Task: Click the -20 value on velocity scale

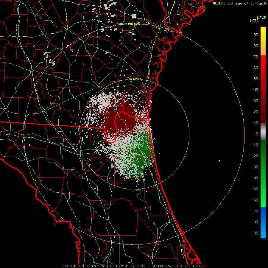Action: pos(255,156)
